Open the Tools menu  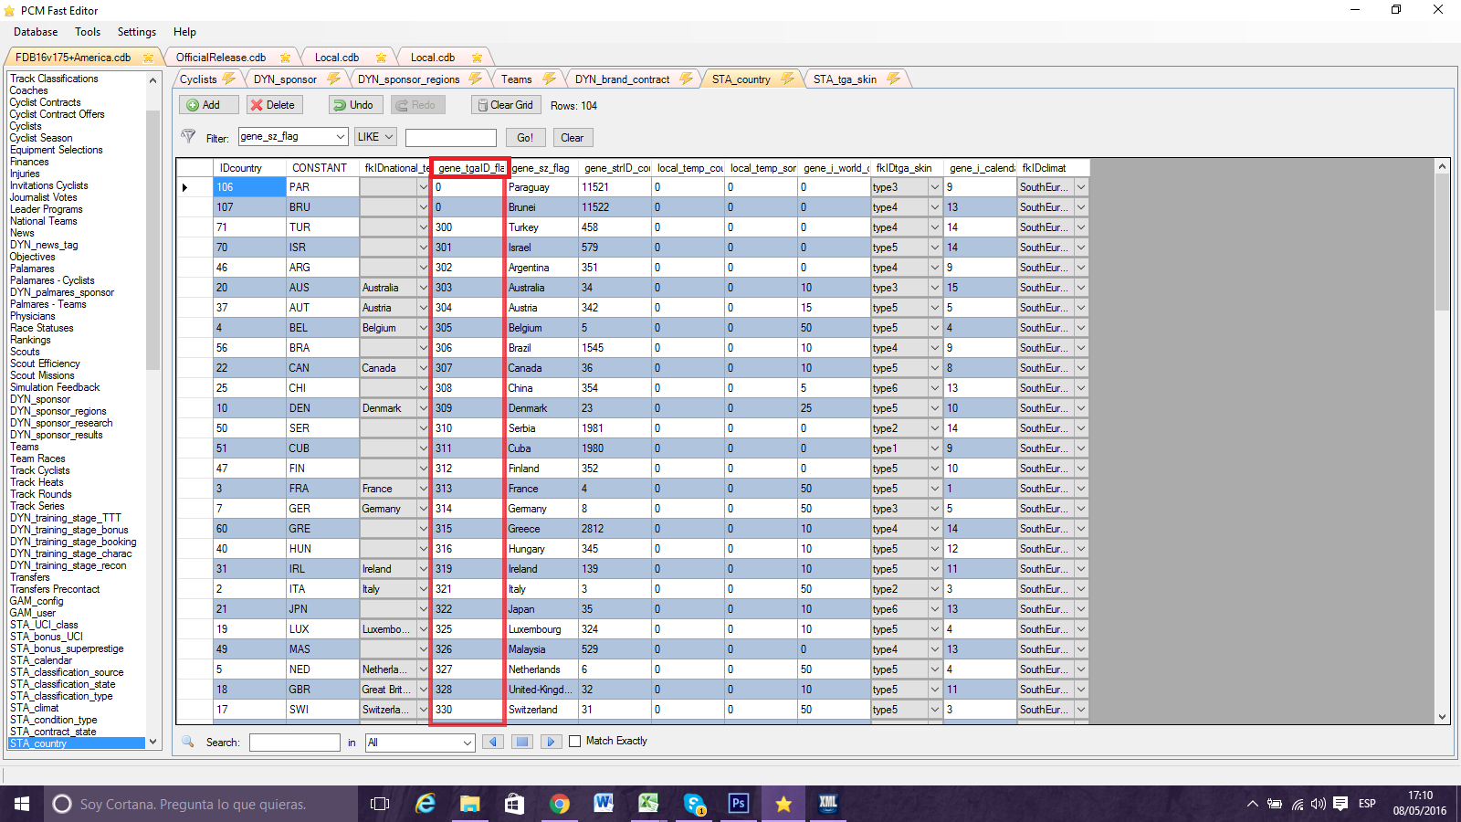pos(88,32)
